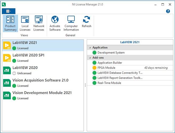Minimize the License Manager window
This screenshot has height=133, width=175.
pos(156,5)
